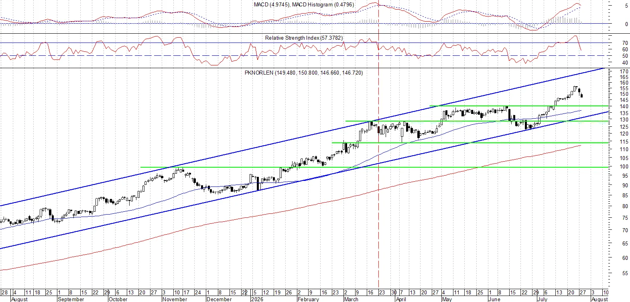Click the 150 price axis label
This screenshot has width=630, height=302.
pyautogui.click(x=624, y=94)
